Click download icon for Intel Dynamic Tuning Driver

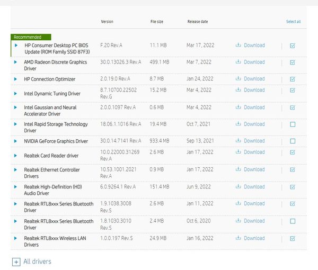[238, 89]
